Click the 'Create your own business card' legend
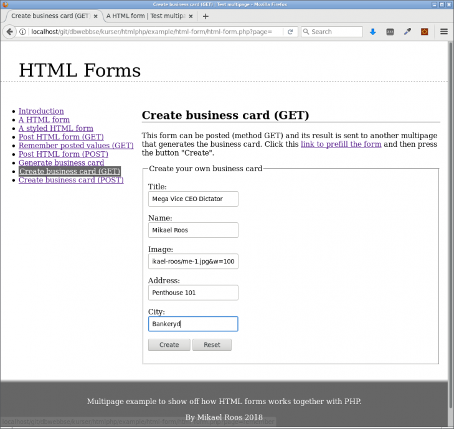 click(206, 169)
